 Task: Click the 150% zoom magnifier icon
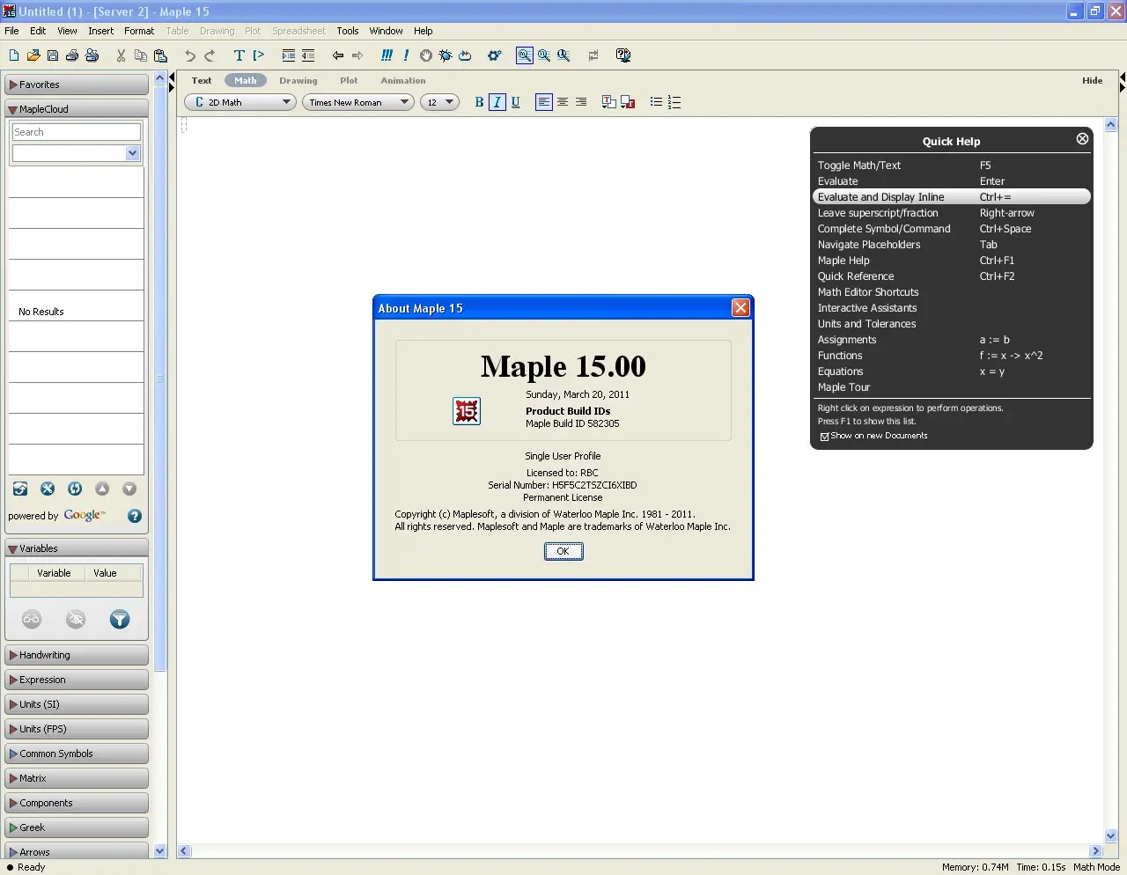tap(544, 55)
